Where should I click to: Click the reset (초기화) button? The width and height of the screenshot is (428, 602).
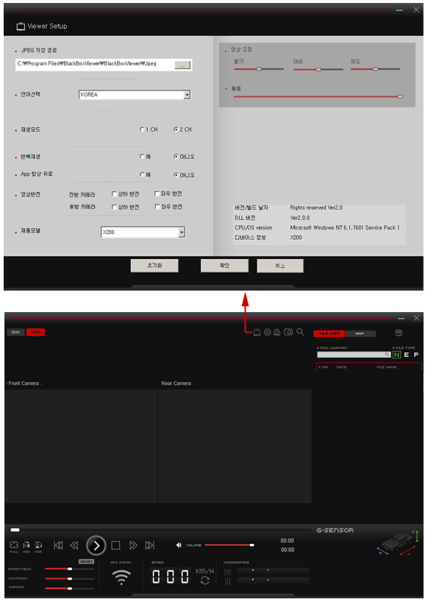coord(154,265)
